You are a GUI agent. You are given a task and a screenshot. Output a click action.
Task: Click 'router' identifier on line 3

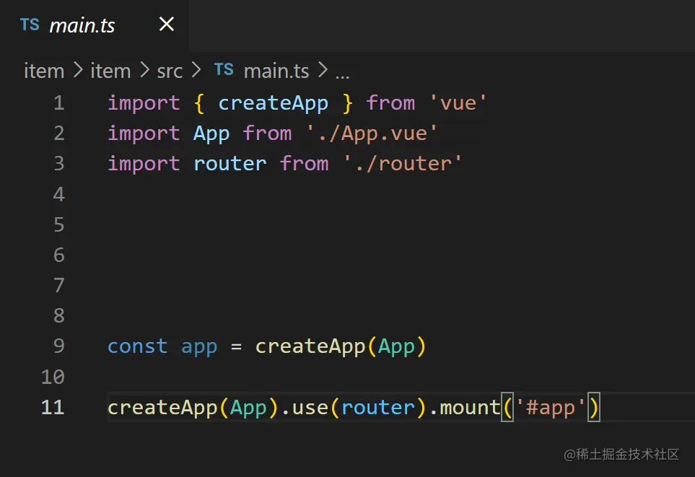click(230, 164)
